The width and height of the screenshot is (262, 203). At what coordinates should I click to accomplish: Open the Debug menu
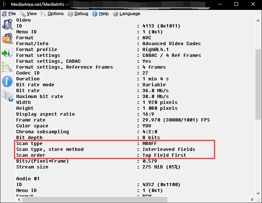point(77,14)
